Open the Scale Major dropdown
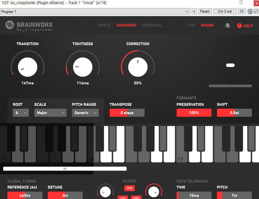 click(50, 113)
